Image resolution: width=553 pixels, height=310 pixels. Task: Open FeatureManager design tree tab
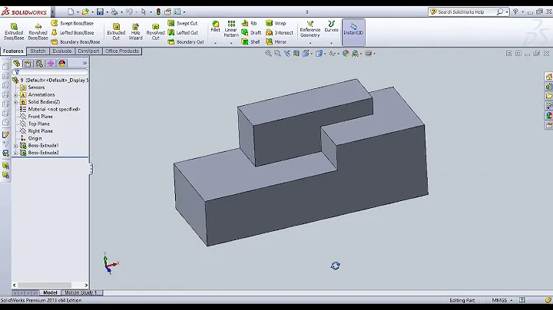point(17,64)
